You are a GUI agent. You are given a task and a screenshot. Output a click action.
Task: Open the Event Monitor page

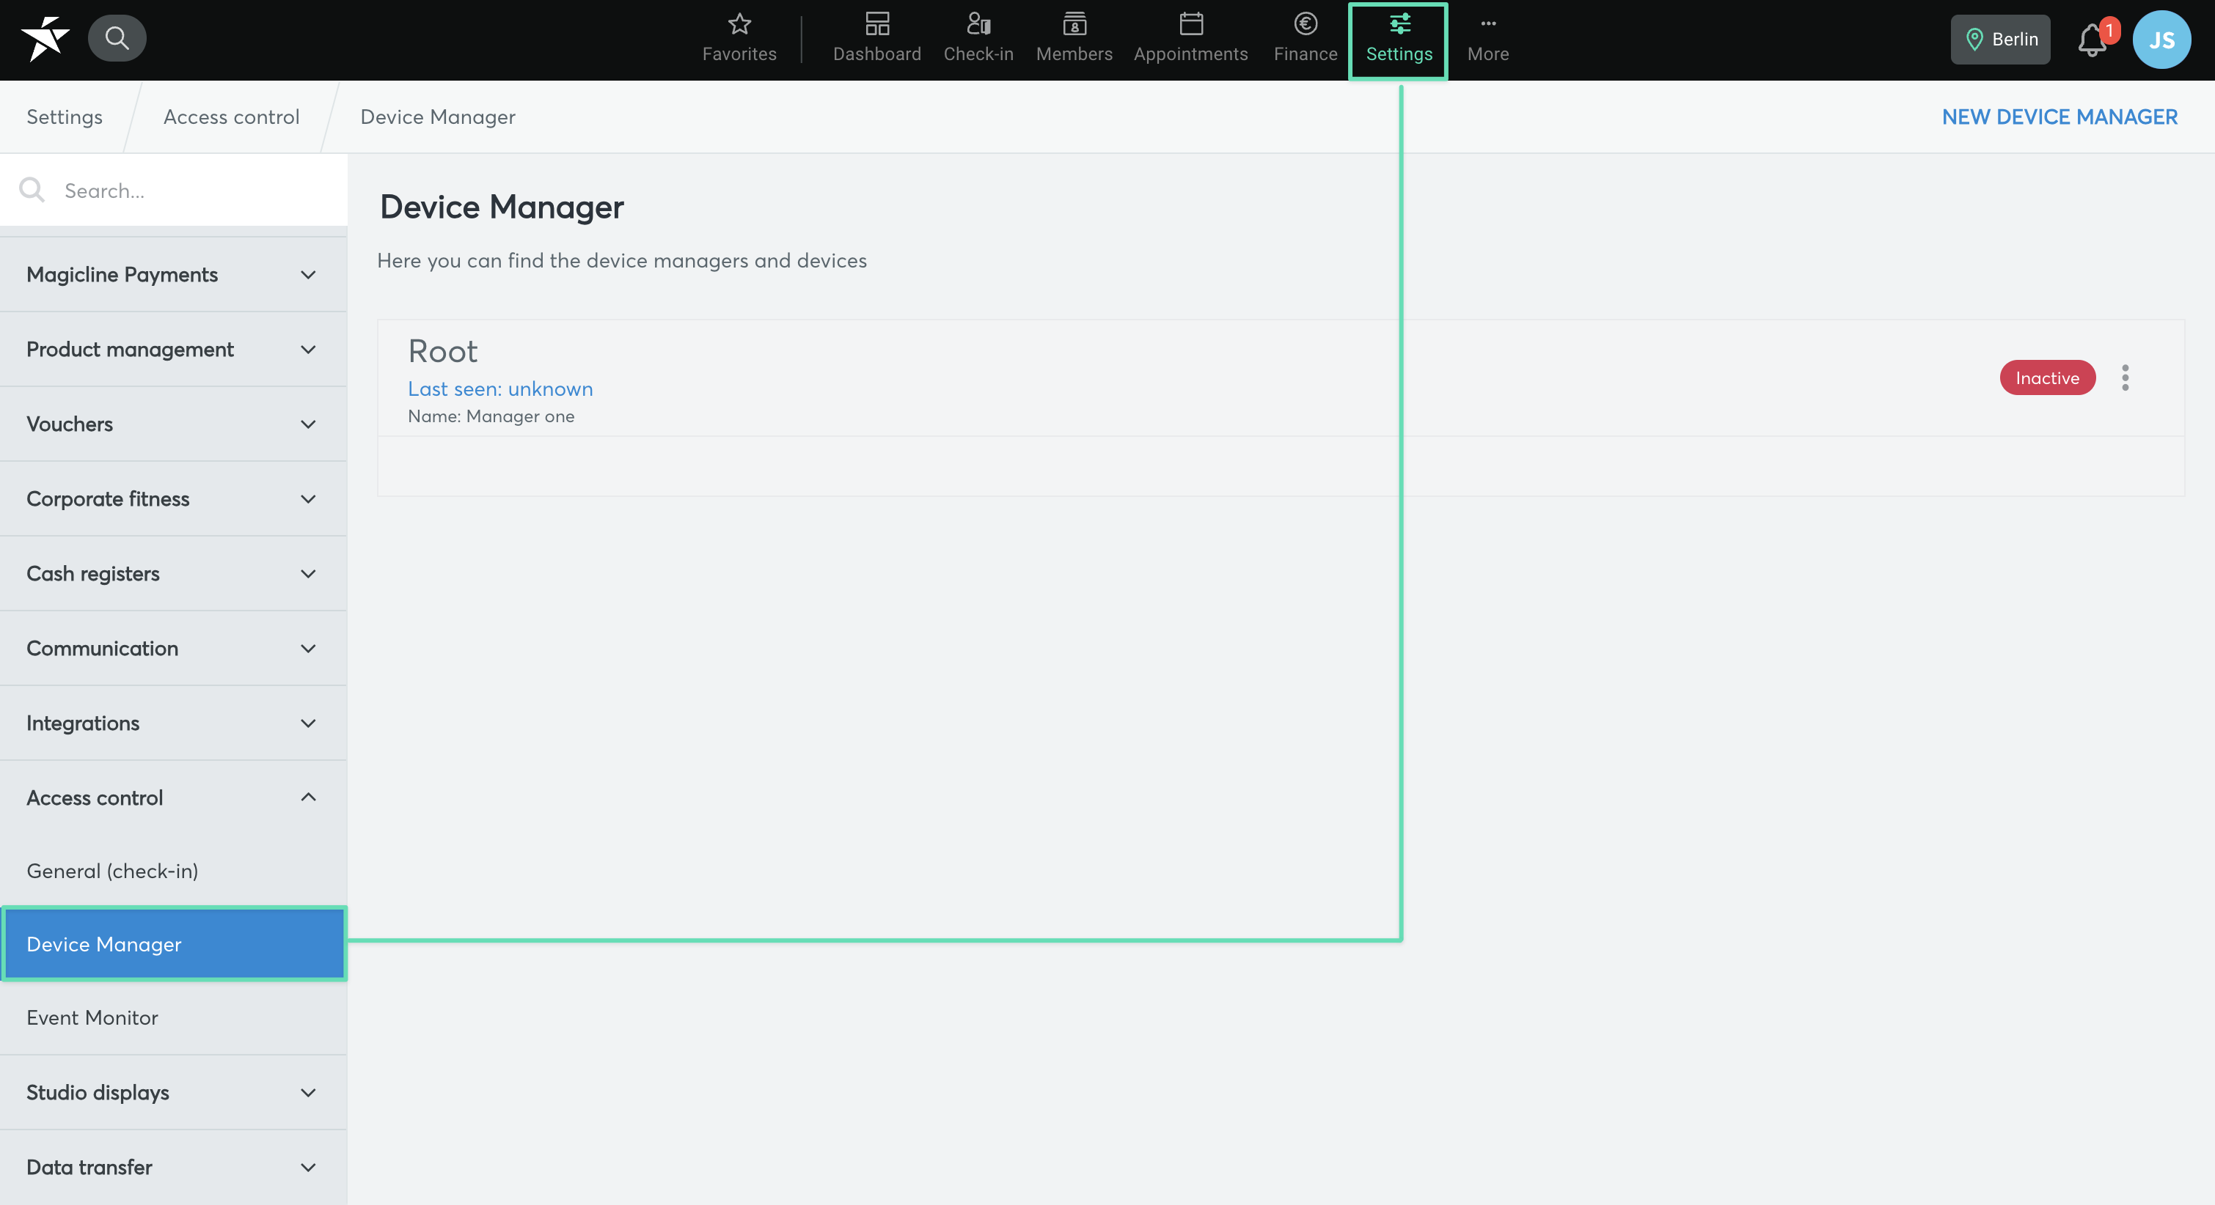point(174,1017)
